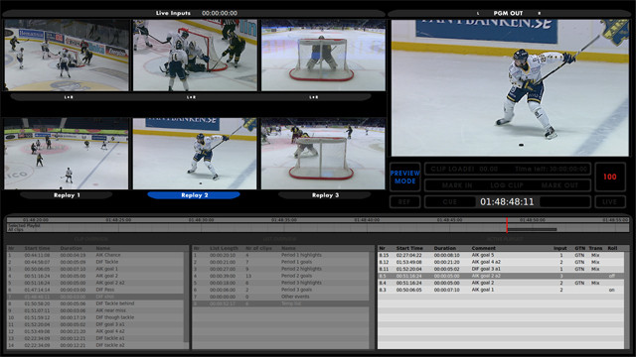Screen dimensions: 636x357
Task: Click the red playhead on the timeline
Action: coord(507,225)
